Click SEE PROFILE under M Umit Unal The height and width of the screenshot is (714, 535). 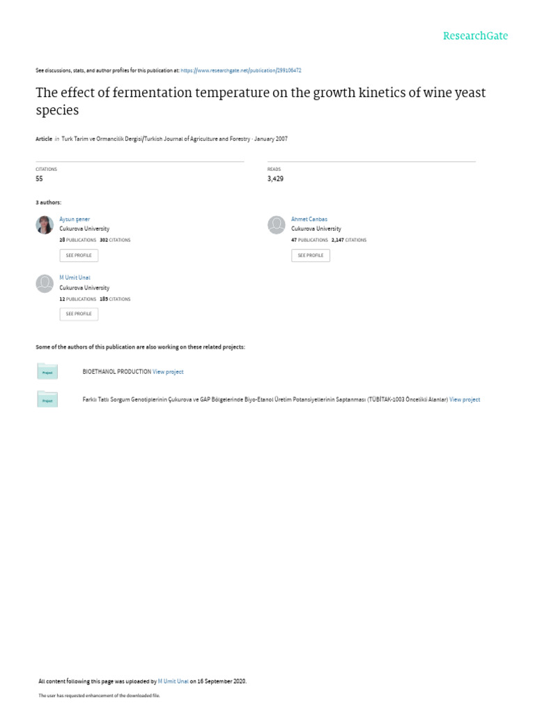pyautogui.click(x=79, y=314)
